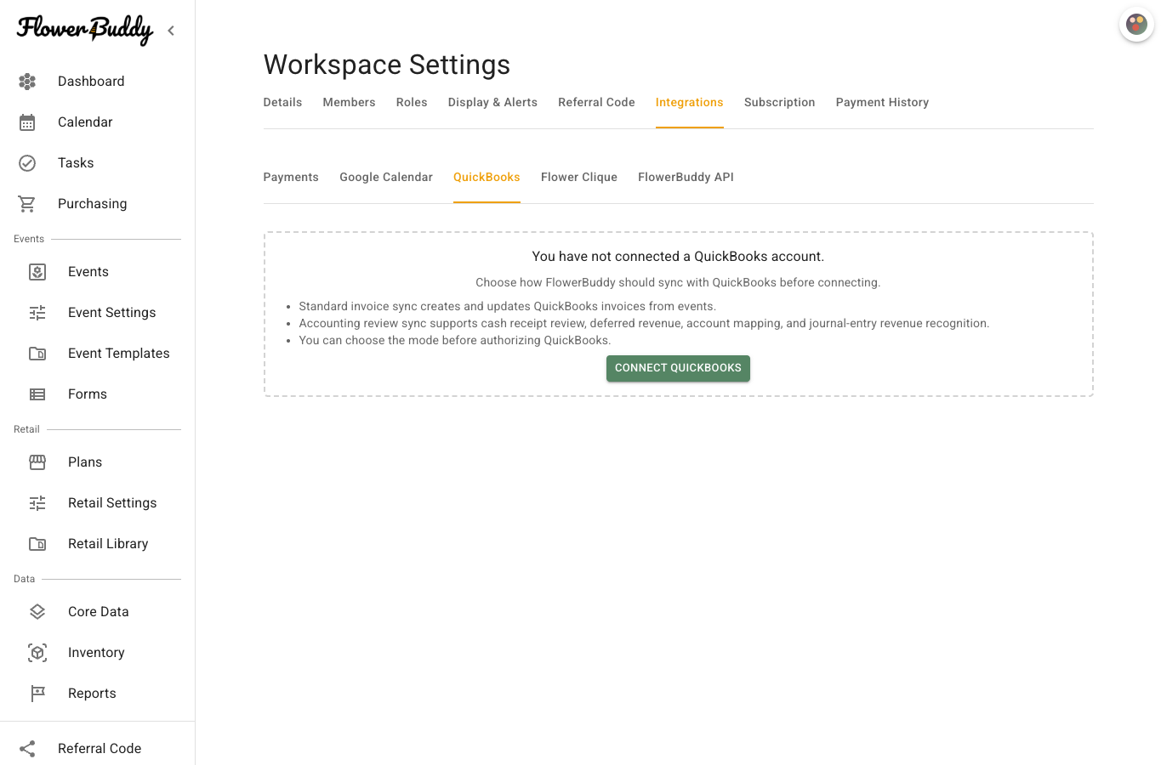The image size is (1161, 765).
Task: Switch to the Details tab
Action: 282,102
